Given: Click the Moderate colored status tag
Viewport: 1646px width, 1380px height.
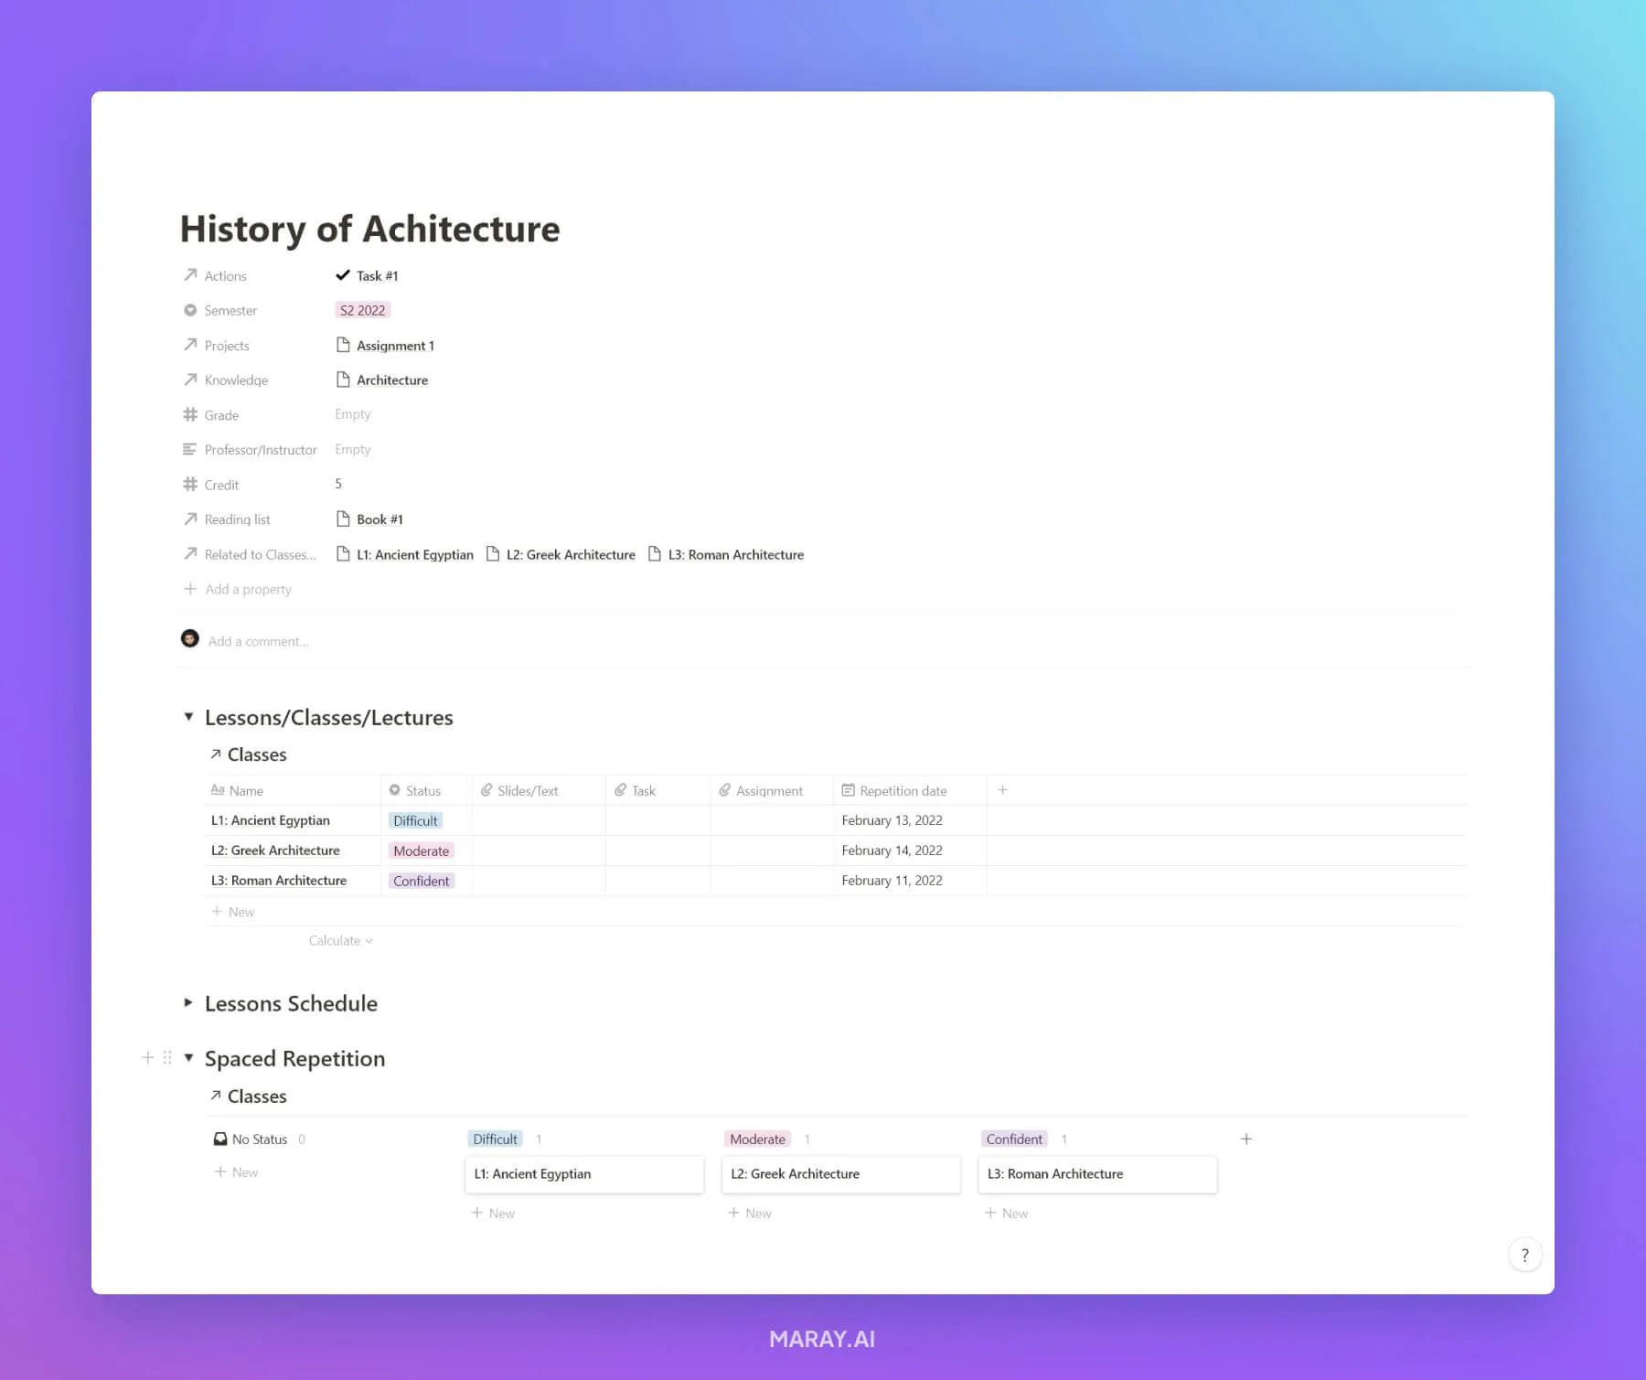Looking at the screenshot, I should click(421, 850).
